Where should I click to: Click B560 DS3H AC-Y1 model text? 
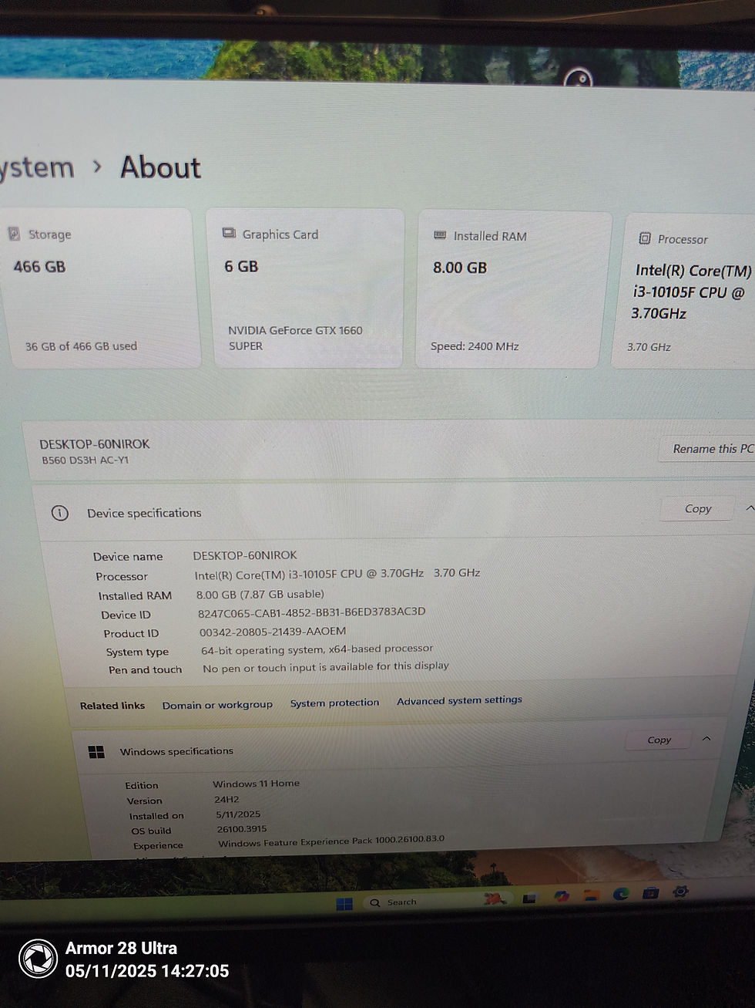point(85,460)
